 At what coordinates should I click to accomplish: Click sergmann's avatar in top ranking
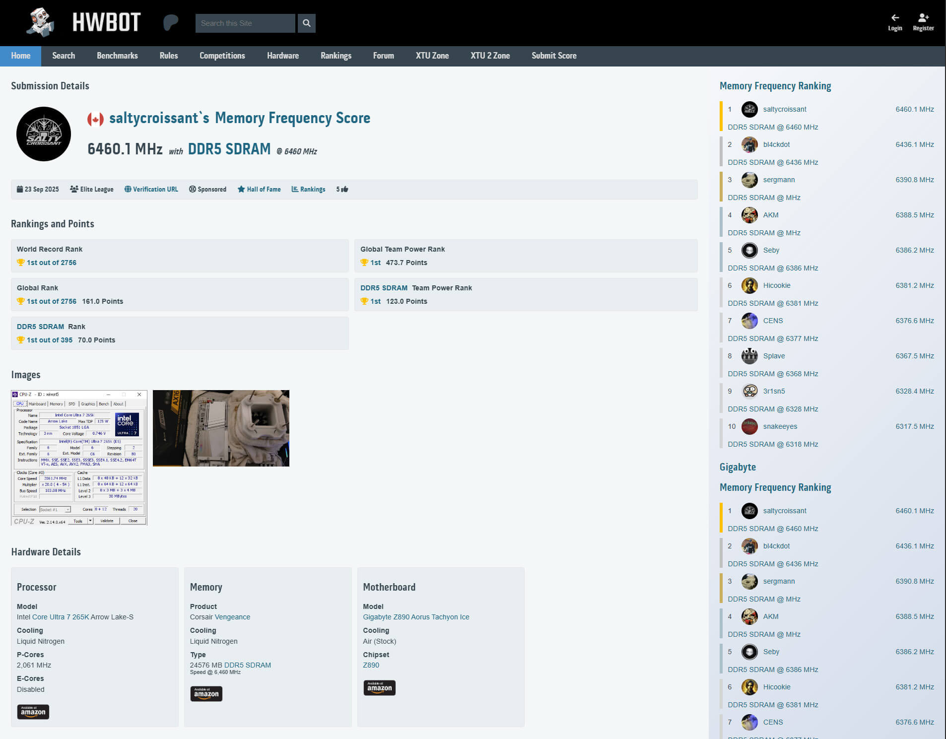(749, 180)
